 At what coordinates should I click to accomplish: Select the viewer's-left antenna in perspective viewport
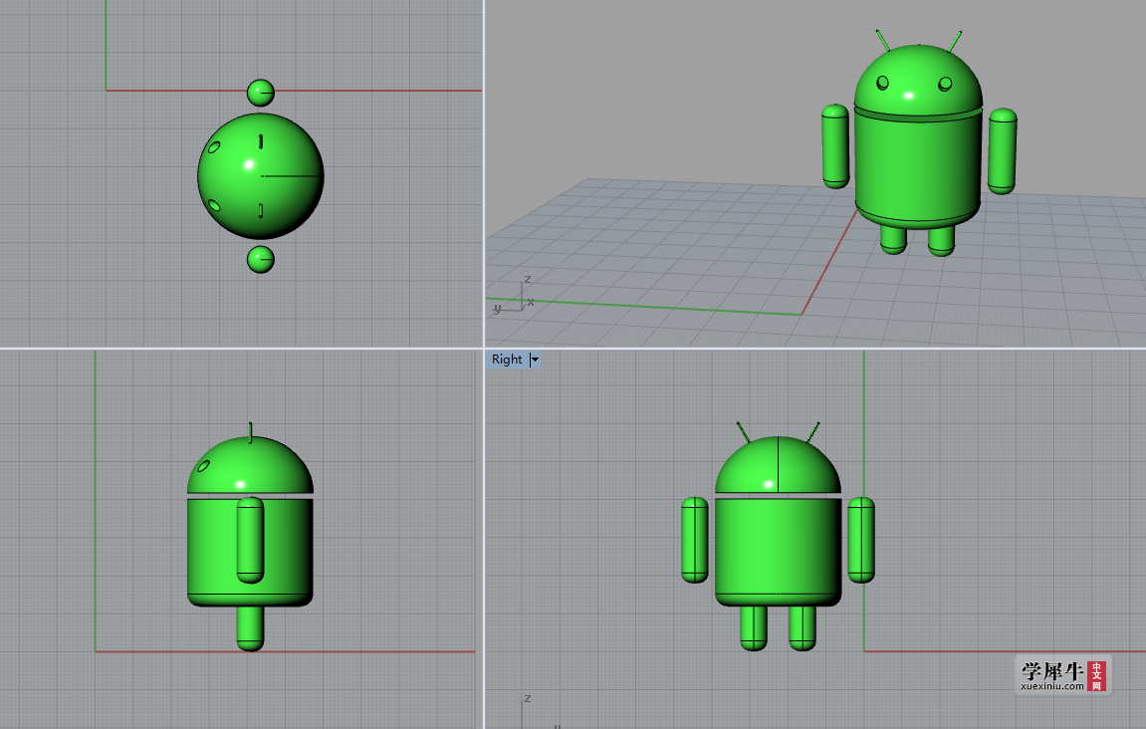point(882,41)
